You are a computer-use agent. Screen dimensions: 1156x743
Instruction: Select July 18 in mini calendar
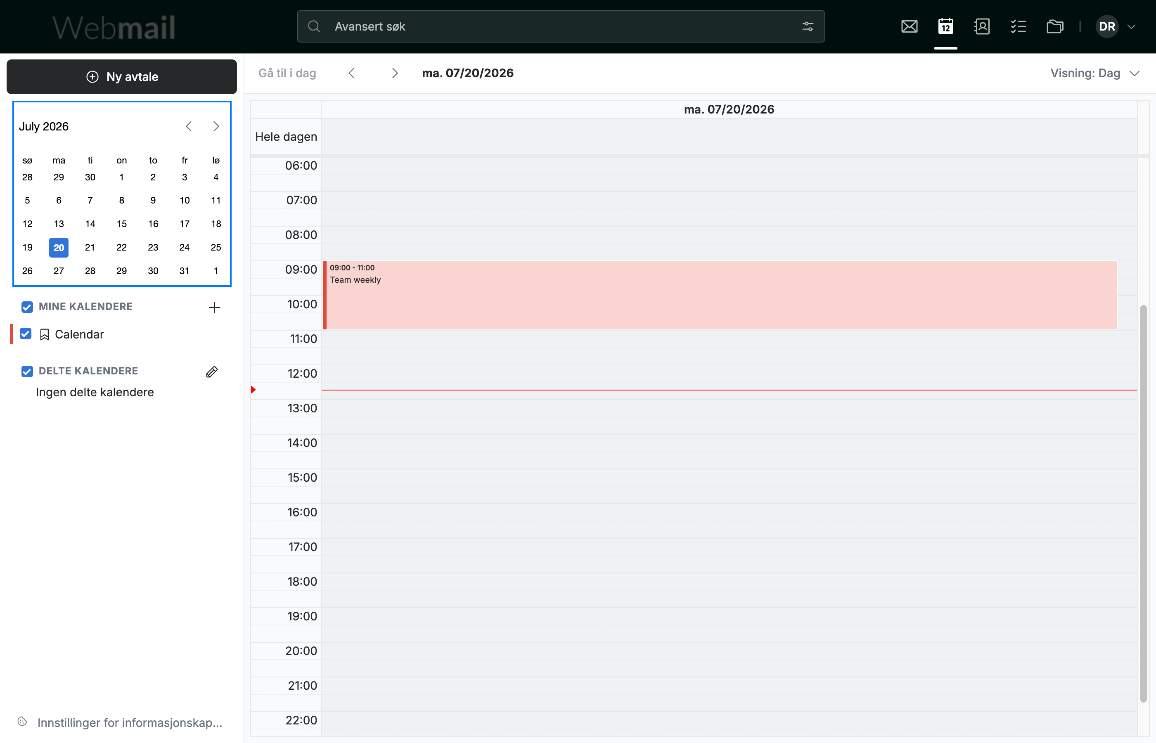coord(216,224)
